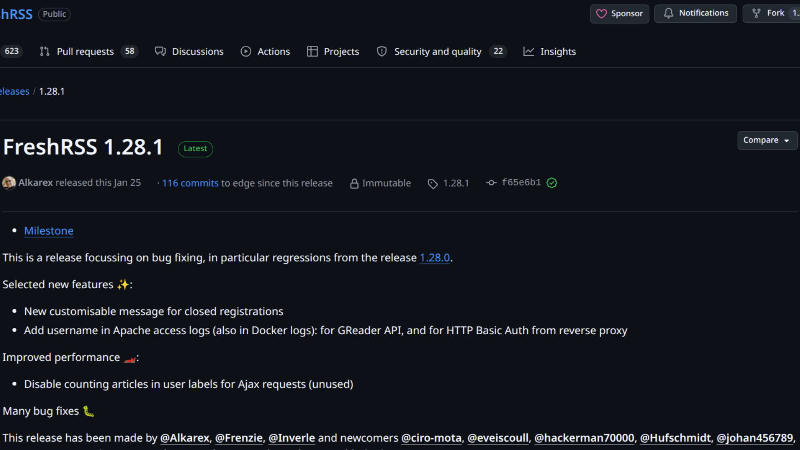
Task: Open the 116 commits link
Action: [190, 183]
